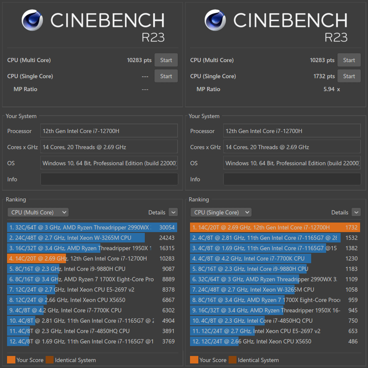Select i7-1165G7 row scoring 1382
Image resolution: width=368 pixels, height=368 pixels.
pos(275,248)
